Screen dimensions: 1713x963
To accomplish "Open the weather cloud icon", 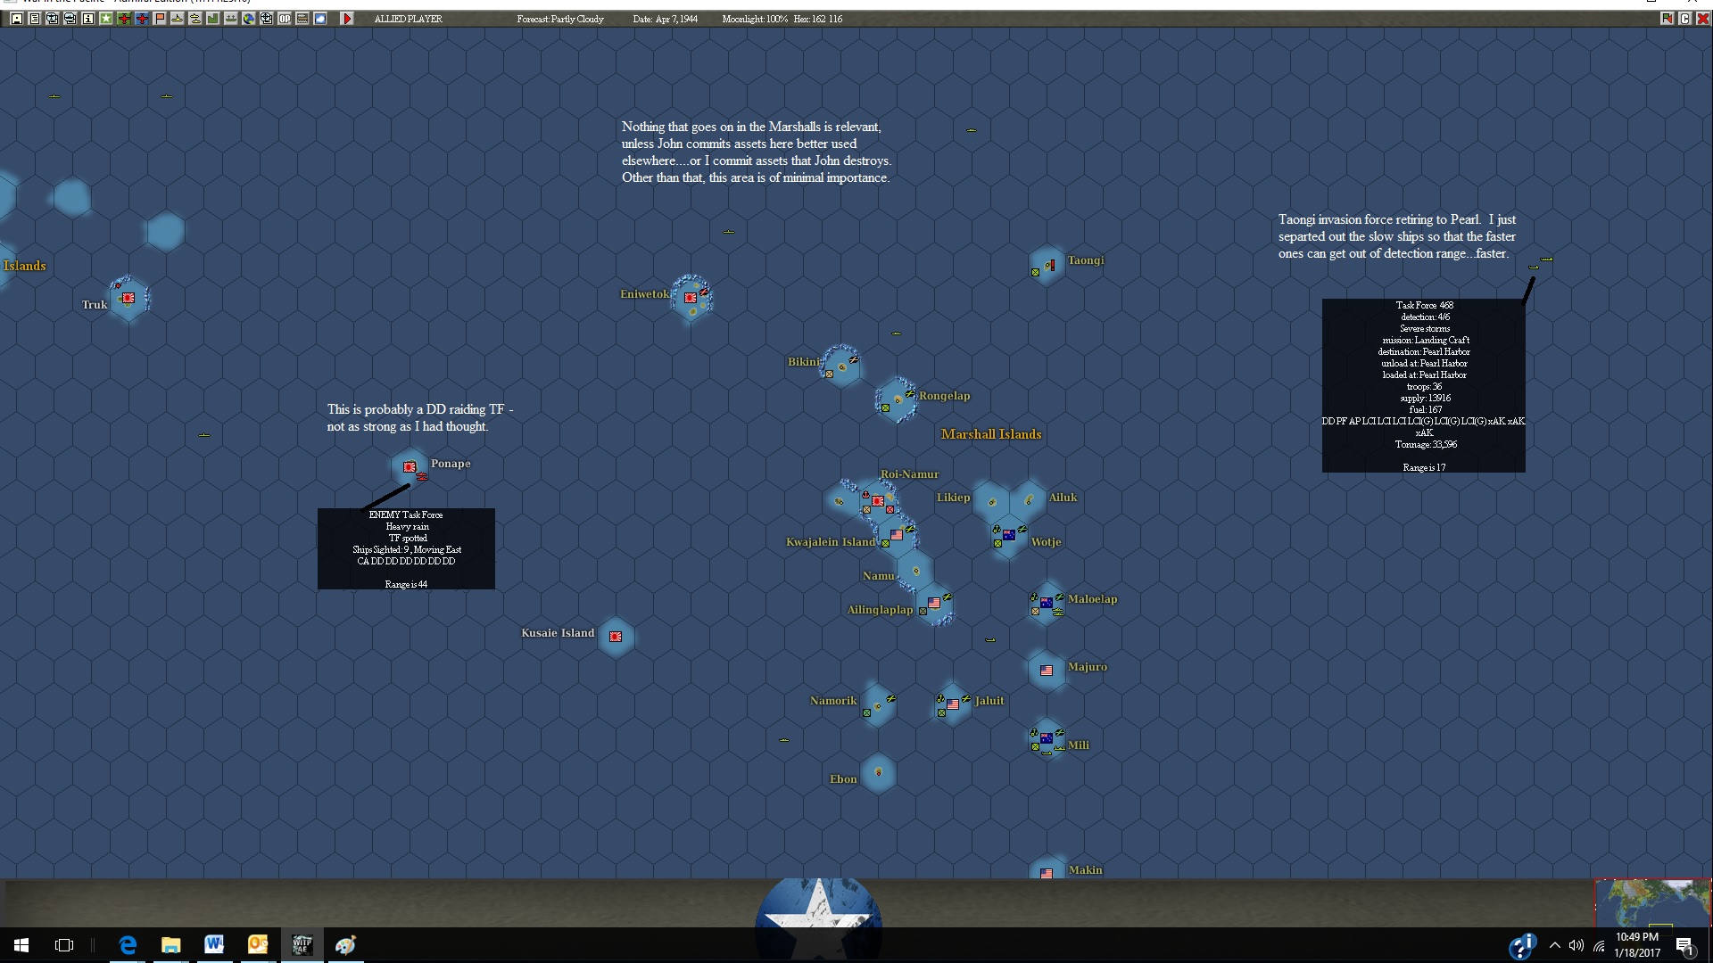I will [320, 19].
